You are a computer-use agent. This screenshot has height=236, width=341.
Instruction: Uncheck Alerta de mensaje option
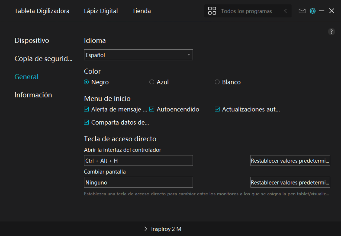point(86,109)
